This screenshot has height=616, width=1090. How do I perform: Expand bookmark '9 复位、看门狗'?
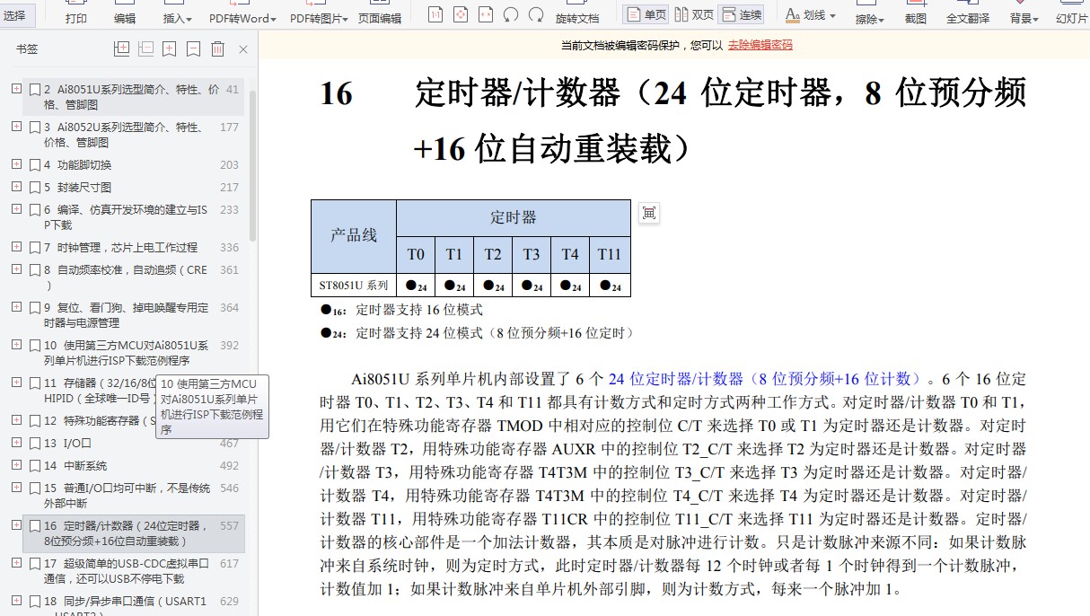pyautogui.click(x=16, y=307)
